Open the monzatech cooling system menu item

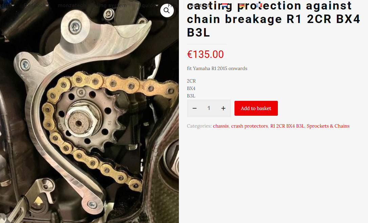click(x=92, y=5)
